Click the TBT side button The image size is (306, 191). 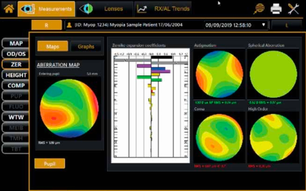16,149
